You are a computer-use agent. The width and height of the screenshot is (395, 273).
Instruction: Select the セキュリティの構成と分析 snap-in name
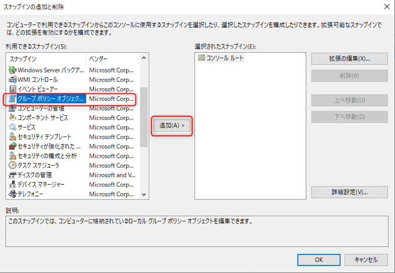click(x=47, y=156)
